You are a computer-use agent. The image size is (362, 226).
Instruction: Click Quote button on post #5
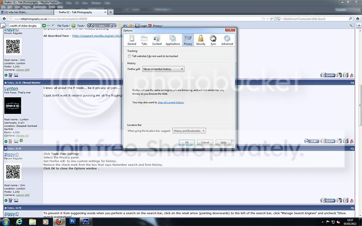click(x=328, y=200)
